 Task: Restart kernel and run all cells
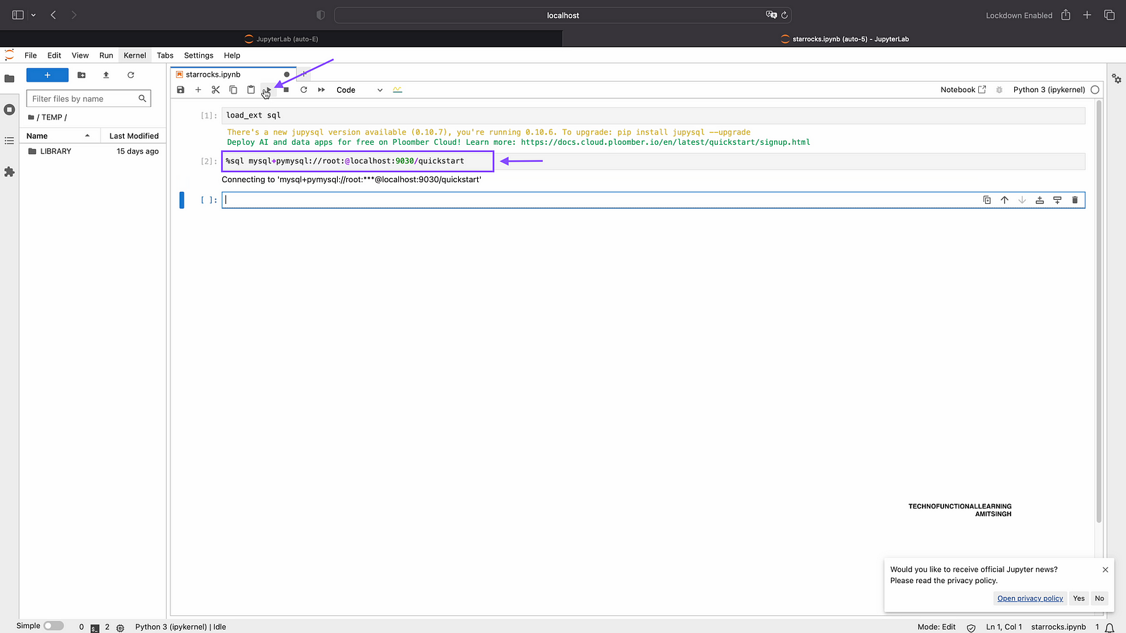[322, 90]
